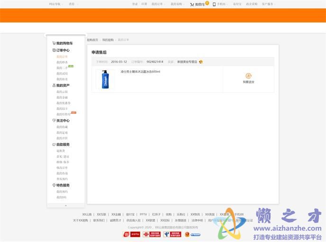Open the product title ending in 600ml
The image size is (326, 242).
click(140, 72)
